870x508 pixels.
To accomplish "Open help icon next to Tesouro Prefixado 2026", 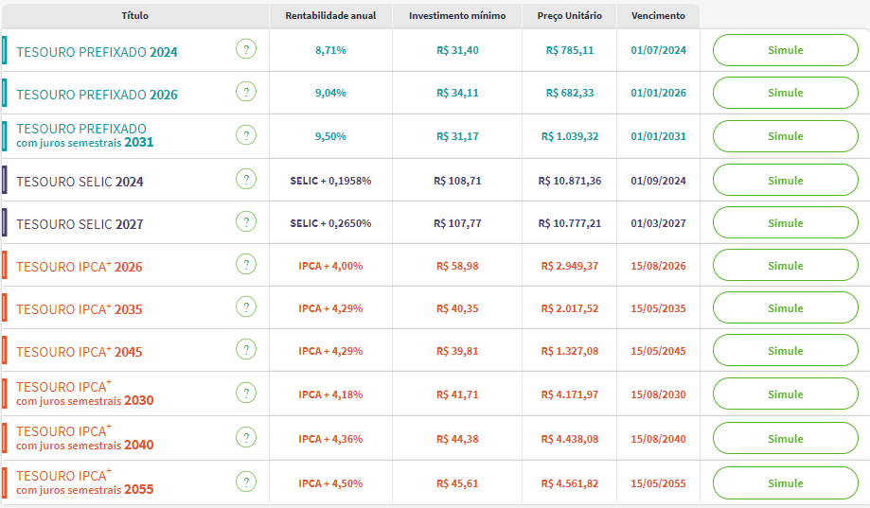I will click(x=246, y=93).
